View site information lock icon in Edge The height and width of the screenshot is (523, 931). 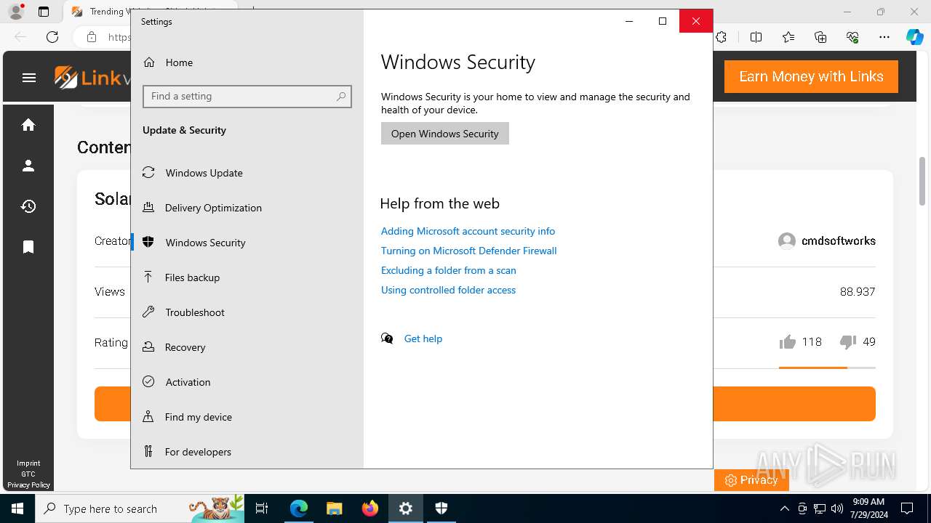92,37
